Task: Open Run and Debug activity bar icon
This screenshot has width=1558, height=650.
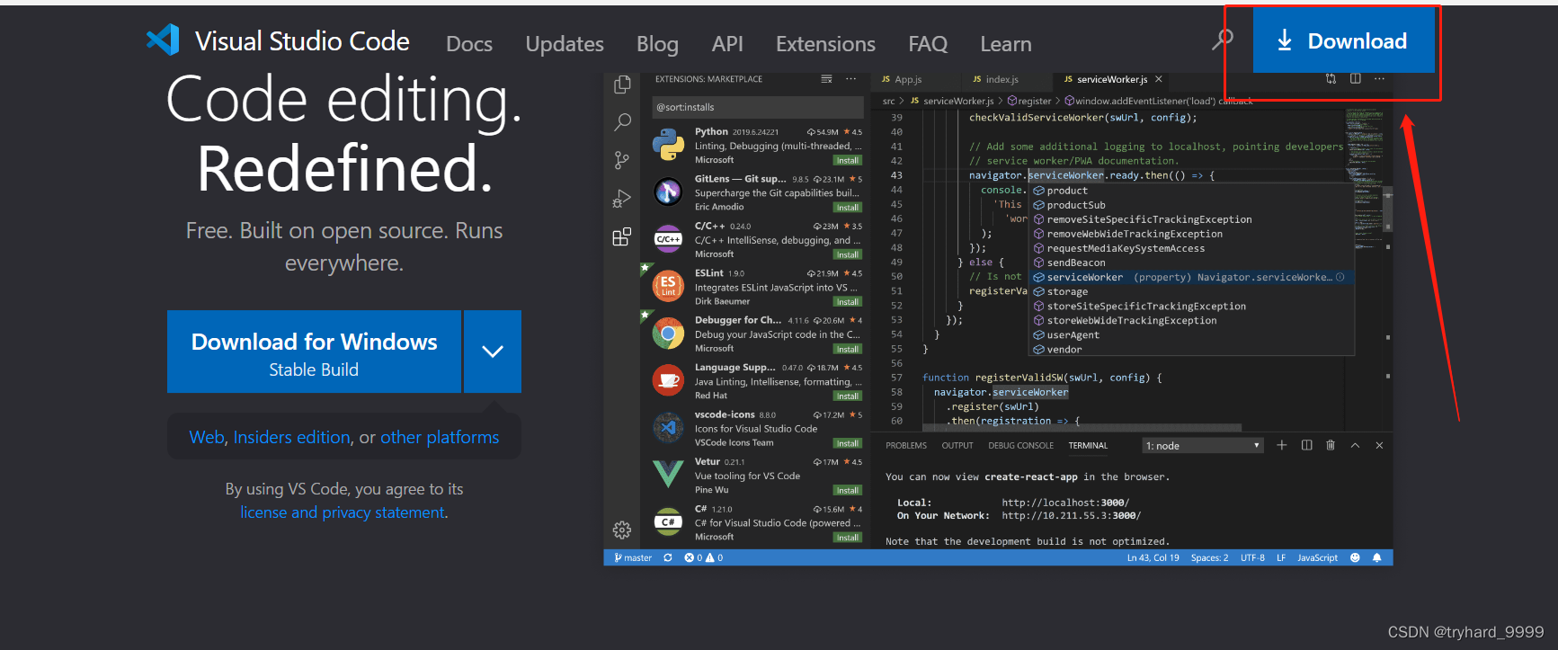Action: pos(621,199)
